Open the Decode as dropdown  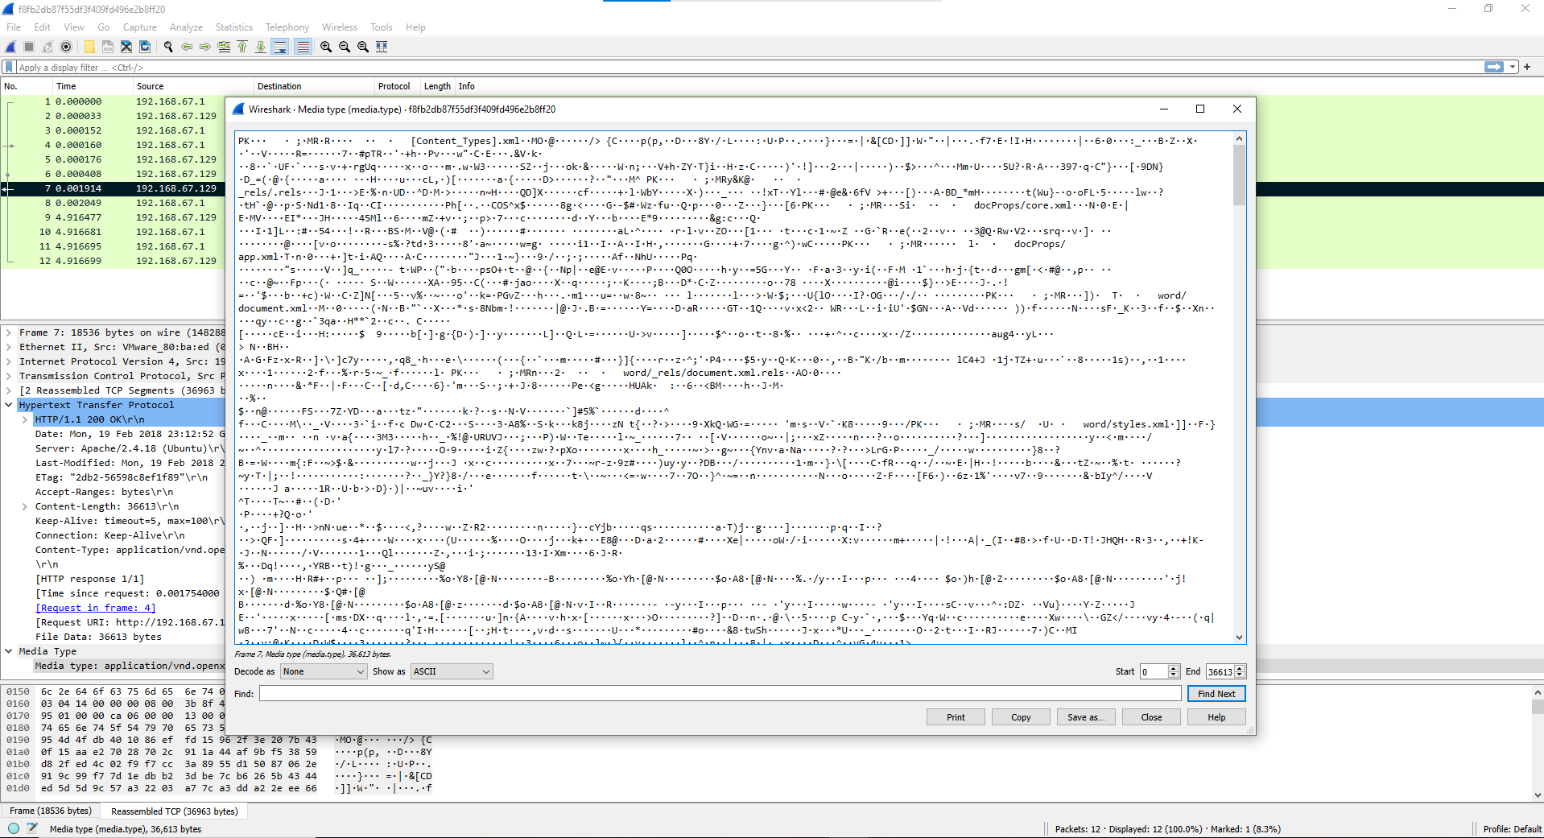click(x=324, y=671)
